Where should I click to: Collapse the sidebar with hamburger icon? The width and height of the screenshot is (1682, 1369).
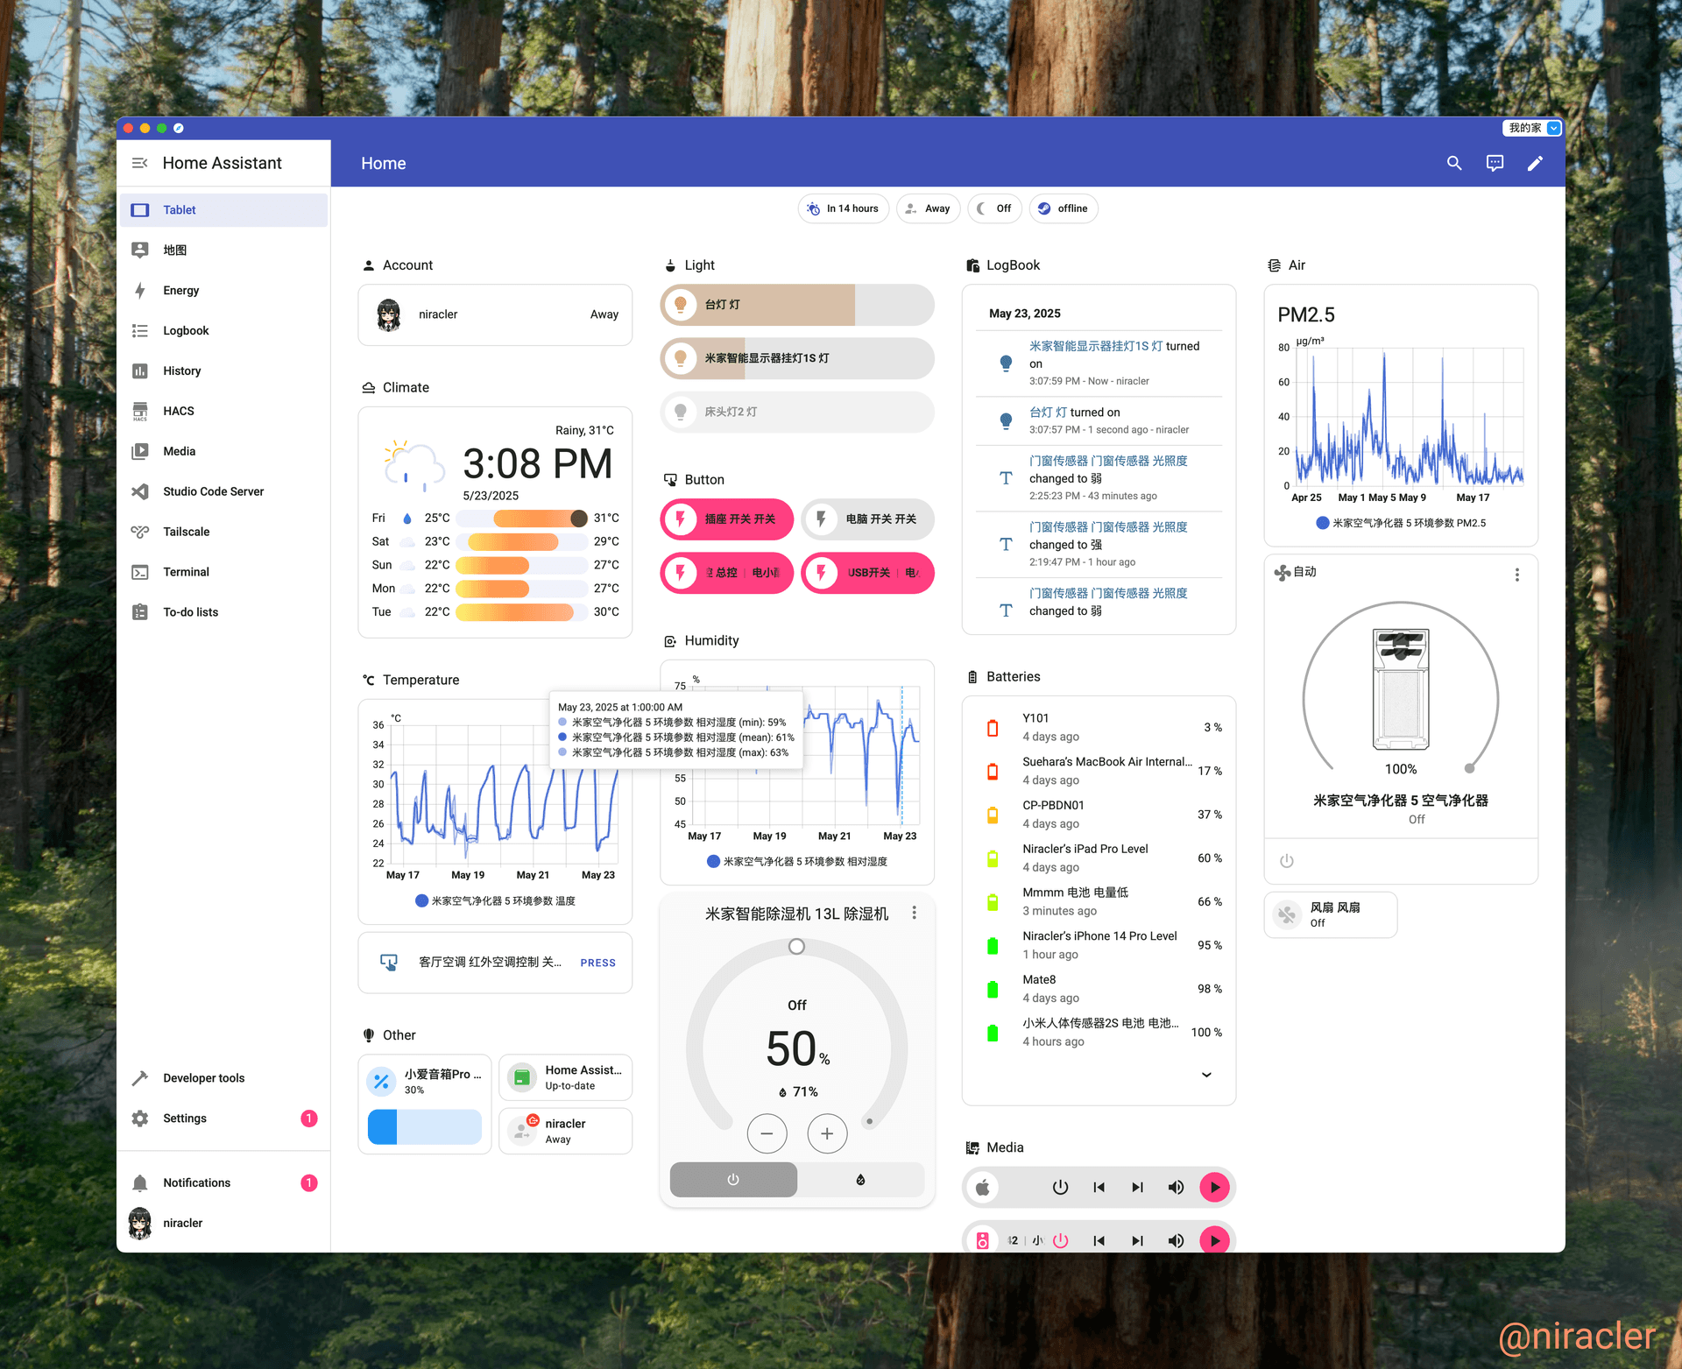[139, 163]
